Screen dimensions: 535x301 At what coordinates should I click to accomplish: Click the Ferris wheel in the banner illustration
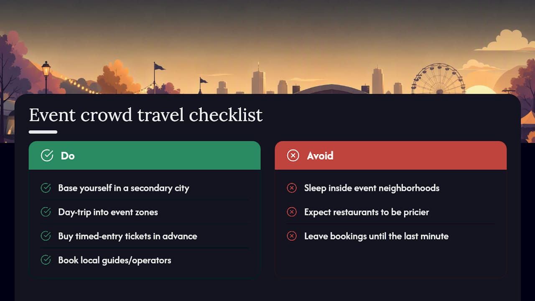click(438, 79)
